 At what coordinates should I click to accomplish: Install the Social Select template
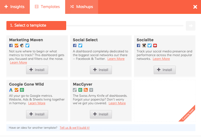[101, 70]
